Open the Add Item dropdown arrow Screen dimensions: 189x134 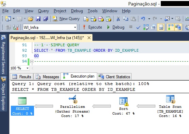pyautogui.click(x=25, y=19)
